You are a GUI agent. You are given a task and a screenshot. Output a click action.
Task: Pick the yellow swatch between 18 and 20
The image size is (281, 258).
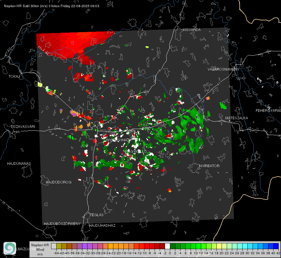click(x=219, y=246)
